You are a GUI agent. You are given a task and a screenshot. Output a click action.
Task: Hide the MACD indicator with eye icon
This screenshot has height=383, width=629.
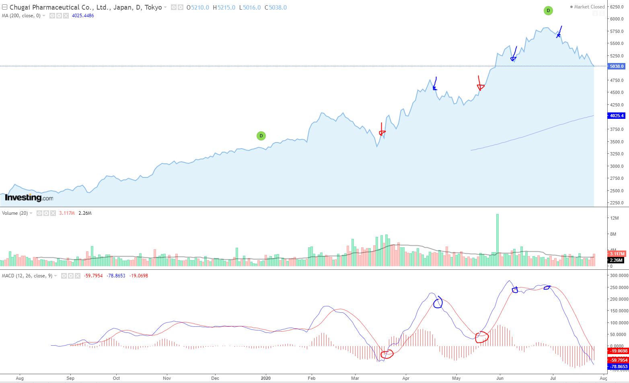tap(64, 276)
